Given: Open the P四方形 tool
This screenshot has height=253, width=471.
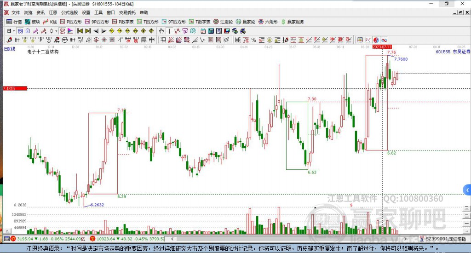Looking at the screenshot, I should point(71,22).
